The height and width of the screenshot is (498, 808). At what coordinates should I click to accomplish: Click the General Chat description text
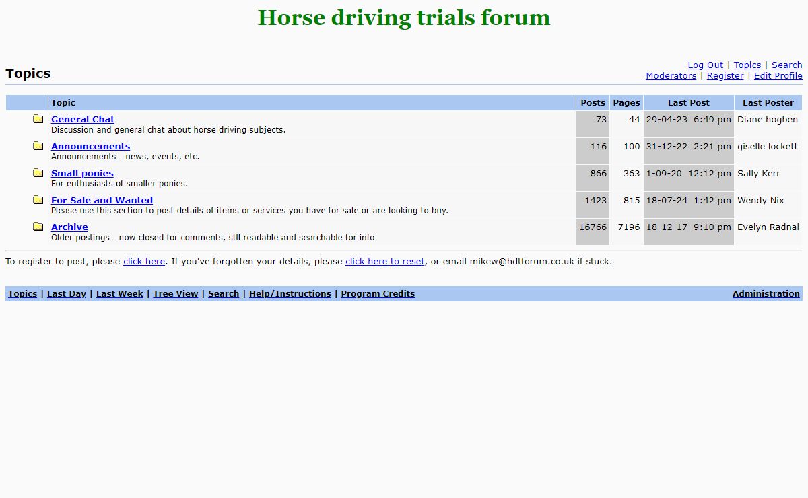(x=168, y=130)
